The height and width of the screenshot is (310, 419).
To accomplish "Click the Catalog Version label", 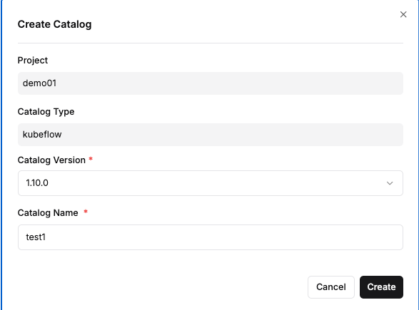I will [x=51, y=160].
